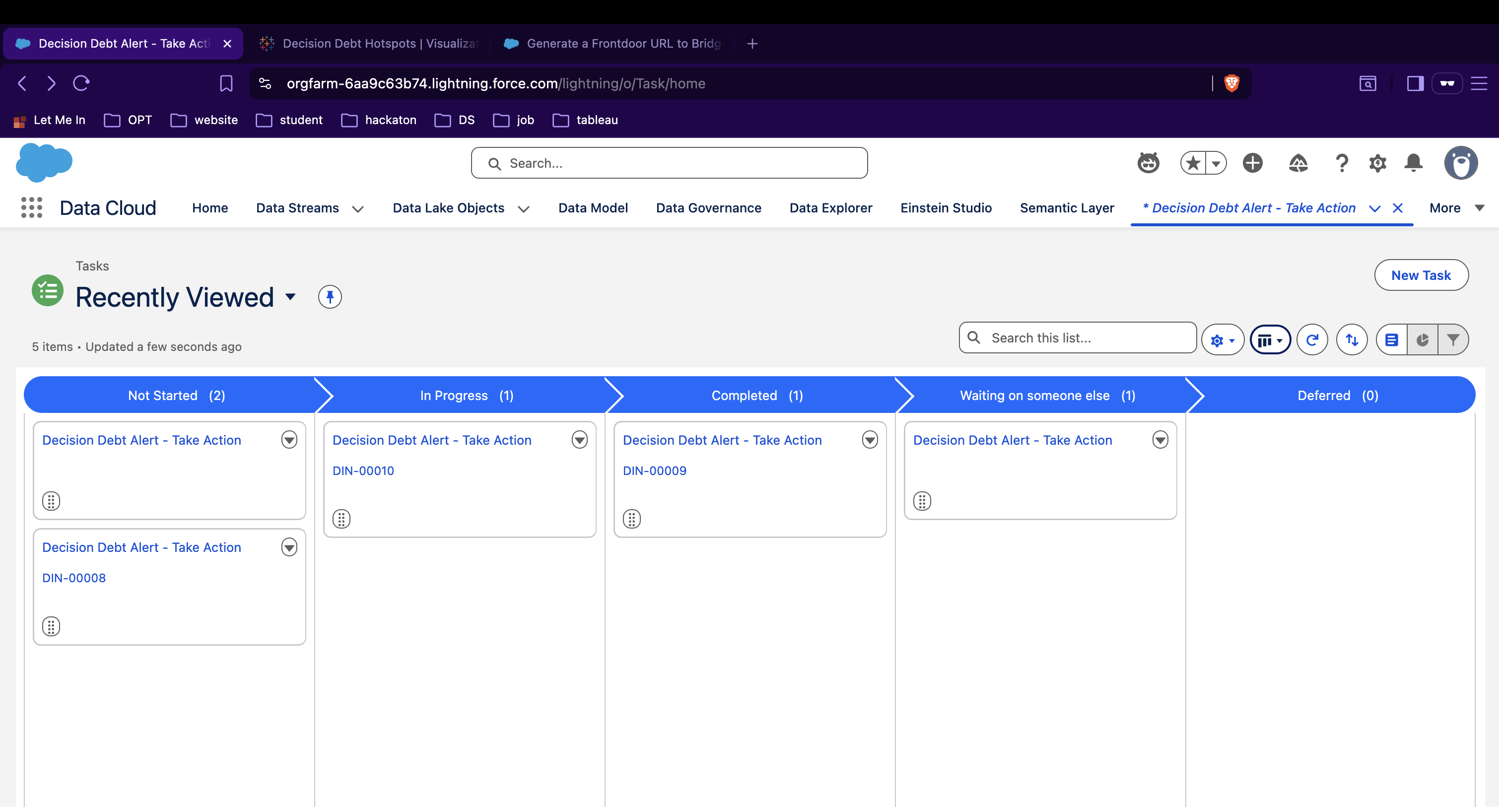
Task: Go to the Data Explorer tab
Action: 830,208
